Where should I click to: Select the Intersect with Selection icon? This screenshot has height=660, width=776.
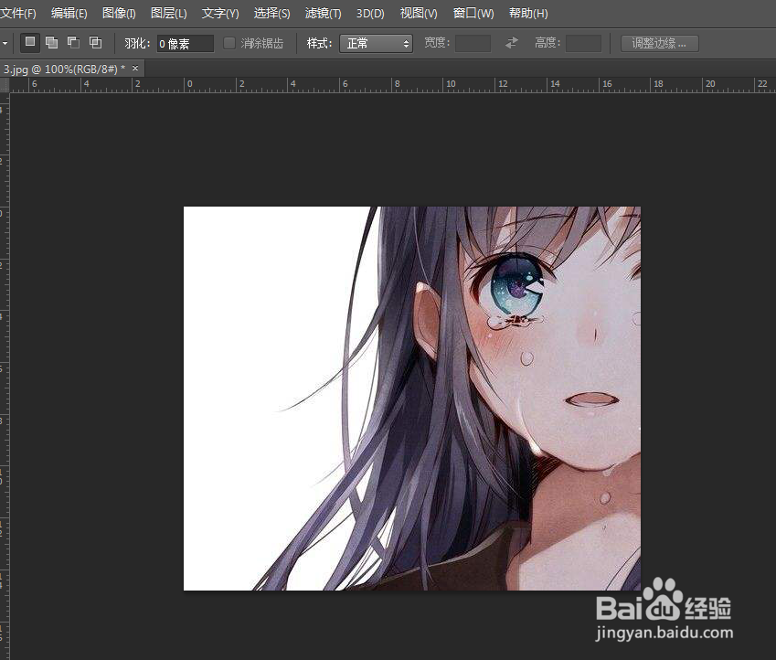pyautogui.click(x=95, y=43)
